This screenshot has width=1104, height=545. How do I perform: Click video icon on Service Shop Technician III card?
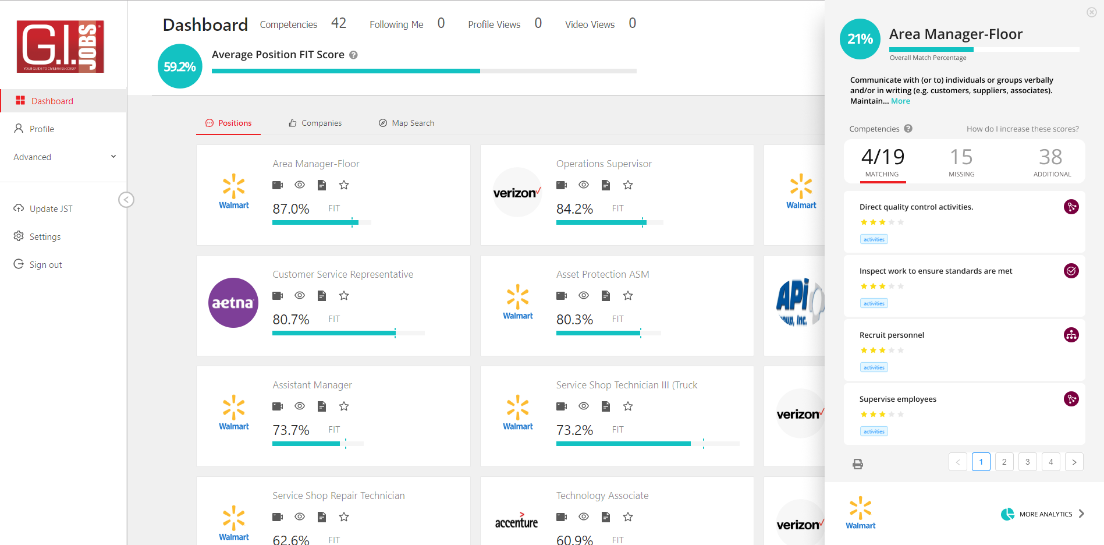click(562, 406)
